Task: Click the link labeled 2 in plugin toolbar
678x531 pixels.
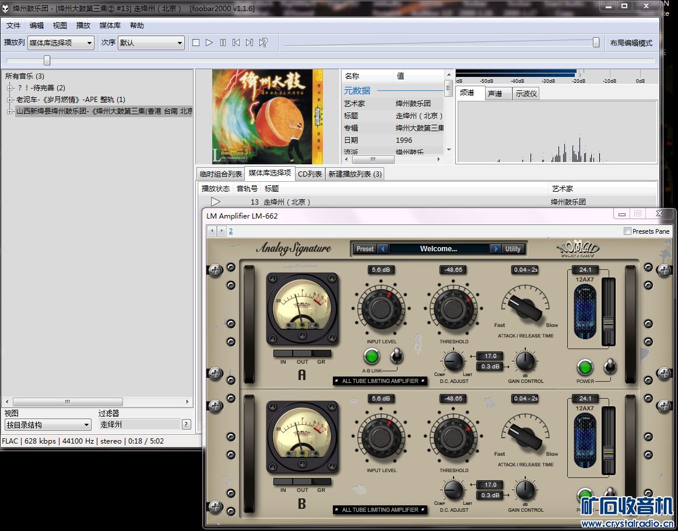Action: (231, 231)
